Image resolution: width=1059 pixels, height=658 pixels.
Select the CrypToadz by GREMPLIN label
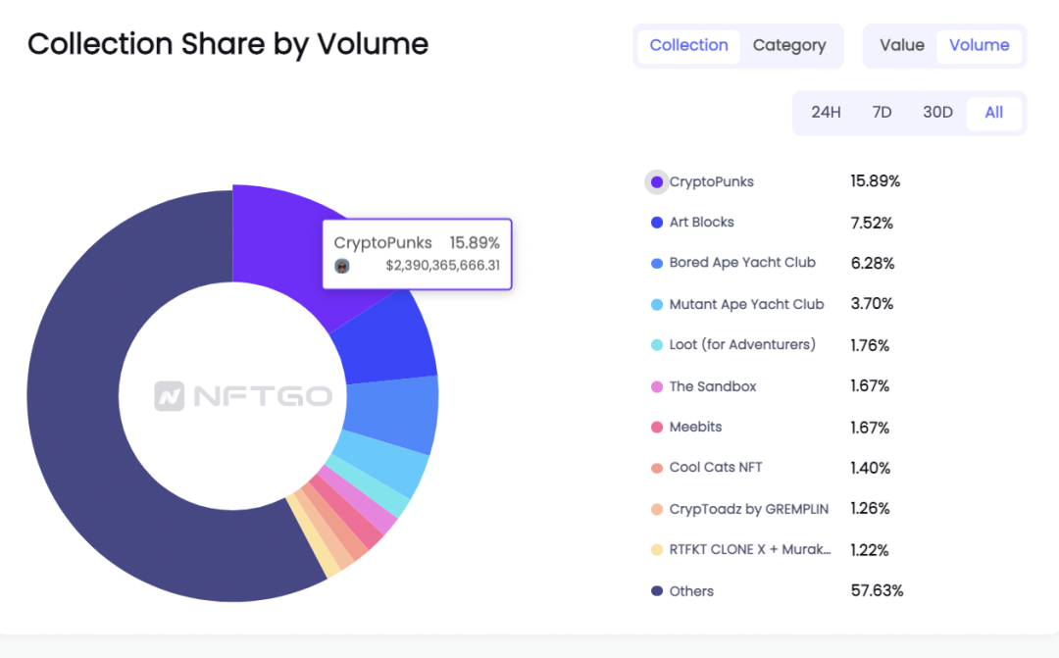748,509
